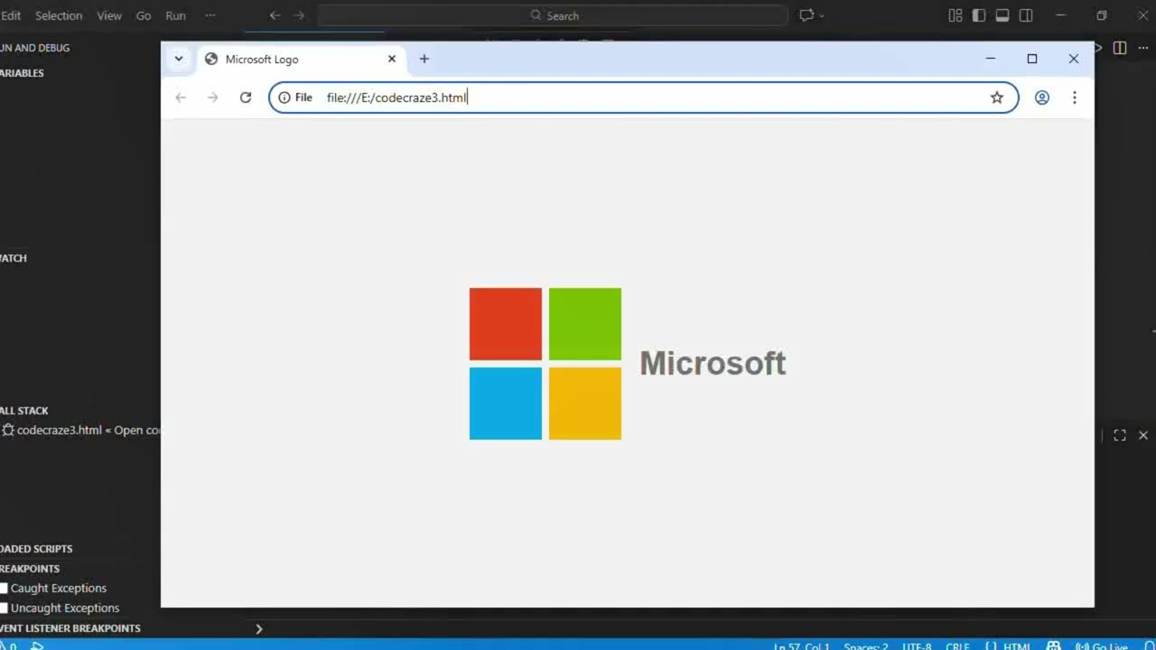Close the Microsoft Logo tab
This screenshot has width=1156, height=650.
[392, 59]
